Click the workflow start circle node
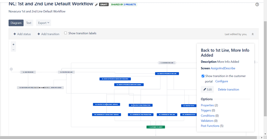Image resolution: width=267 pixels, height=139 pixels. point(11,69)
